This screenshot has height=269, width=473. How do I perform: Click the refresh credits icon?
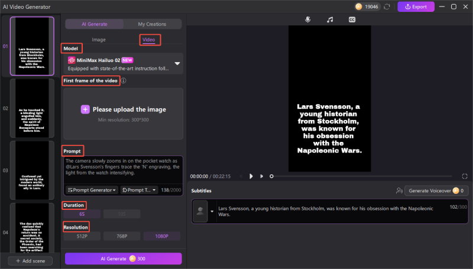point(387,7)
